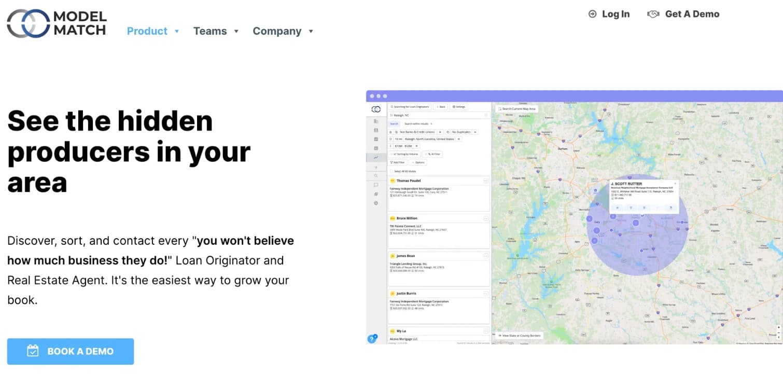
Task: Click the Thomas Poudel name
Action: [x=409, y=181]
